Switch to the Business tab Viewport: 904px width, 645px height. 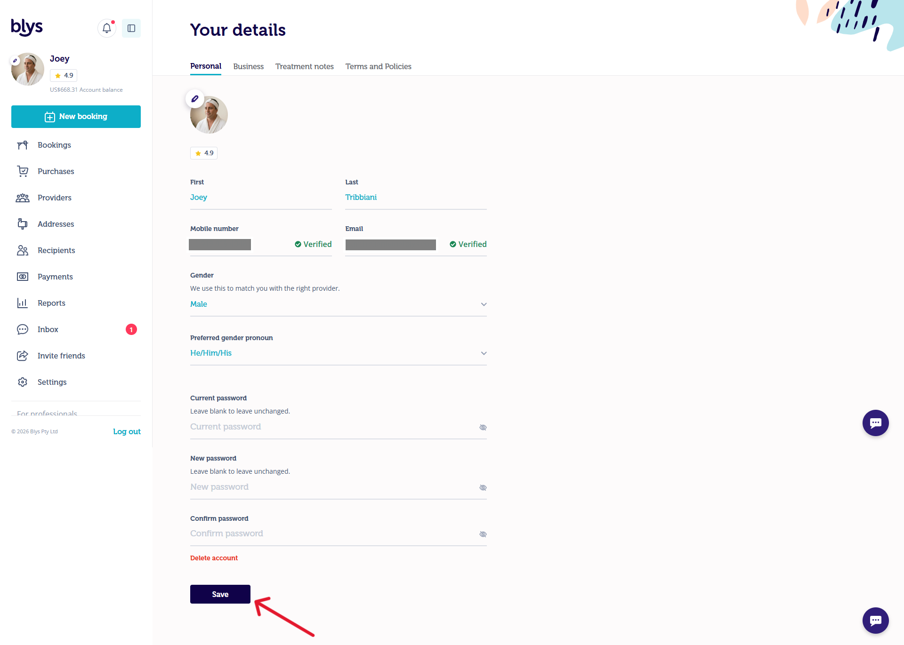click(x=249, y=66)
